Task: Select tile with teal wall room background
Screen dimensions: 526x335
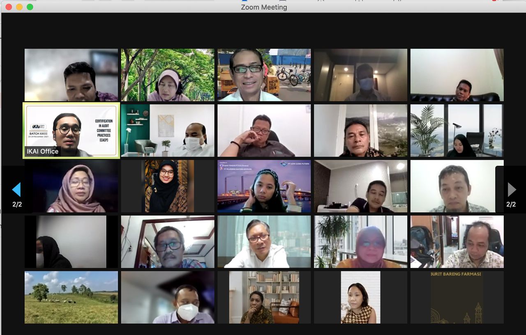Action: [168, 131]
